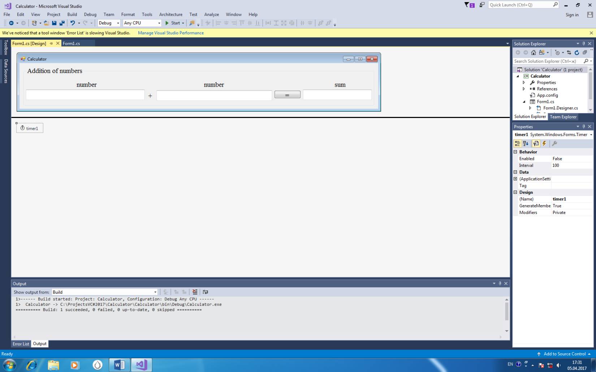Click the Refresh icon in Solution Explorer
596x372 pixels.
(577, 53)
